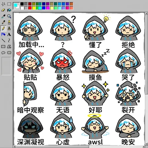Click the caption text 晚安

pyautogui.click(x=128, y=142)
